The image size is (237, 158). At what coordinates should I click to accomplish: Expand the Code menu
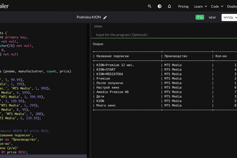(x=217, y=6)
